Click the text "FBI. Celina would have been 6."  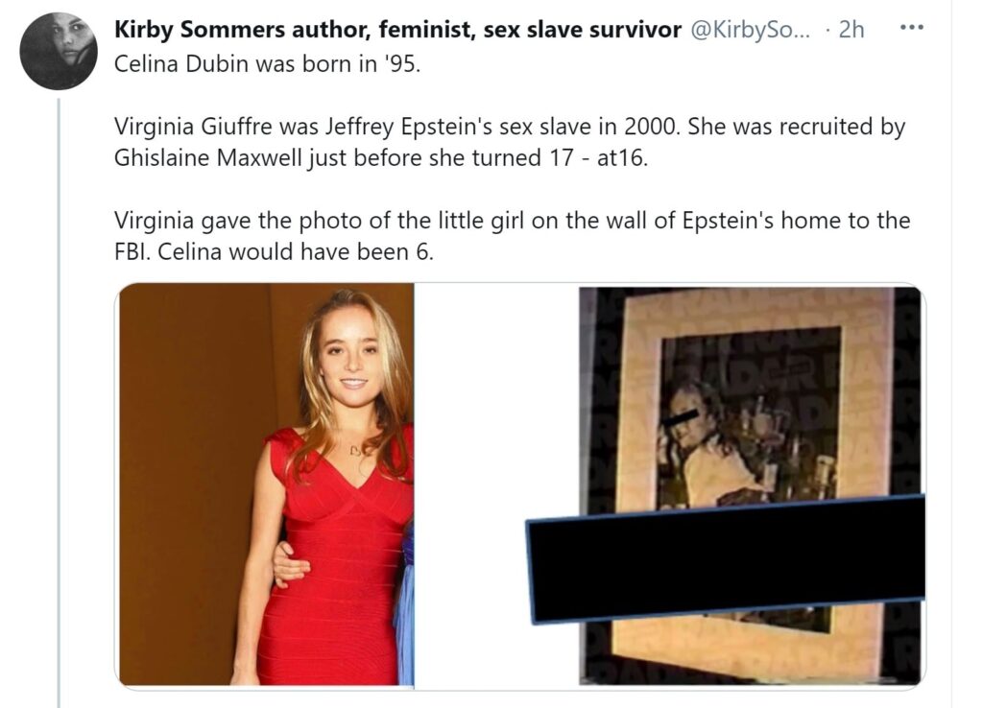(274, 252)
